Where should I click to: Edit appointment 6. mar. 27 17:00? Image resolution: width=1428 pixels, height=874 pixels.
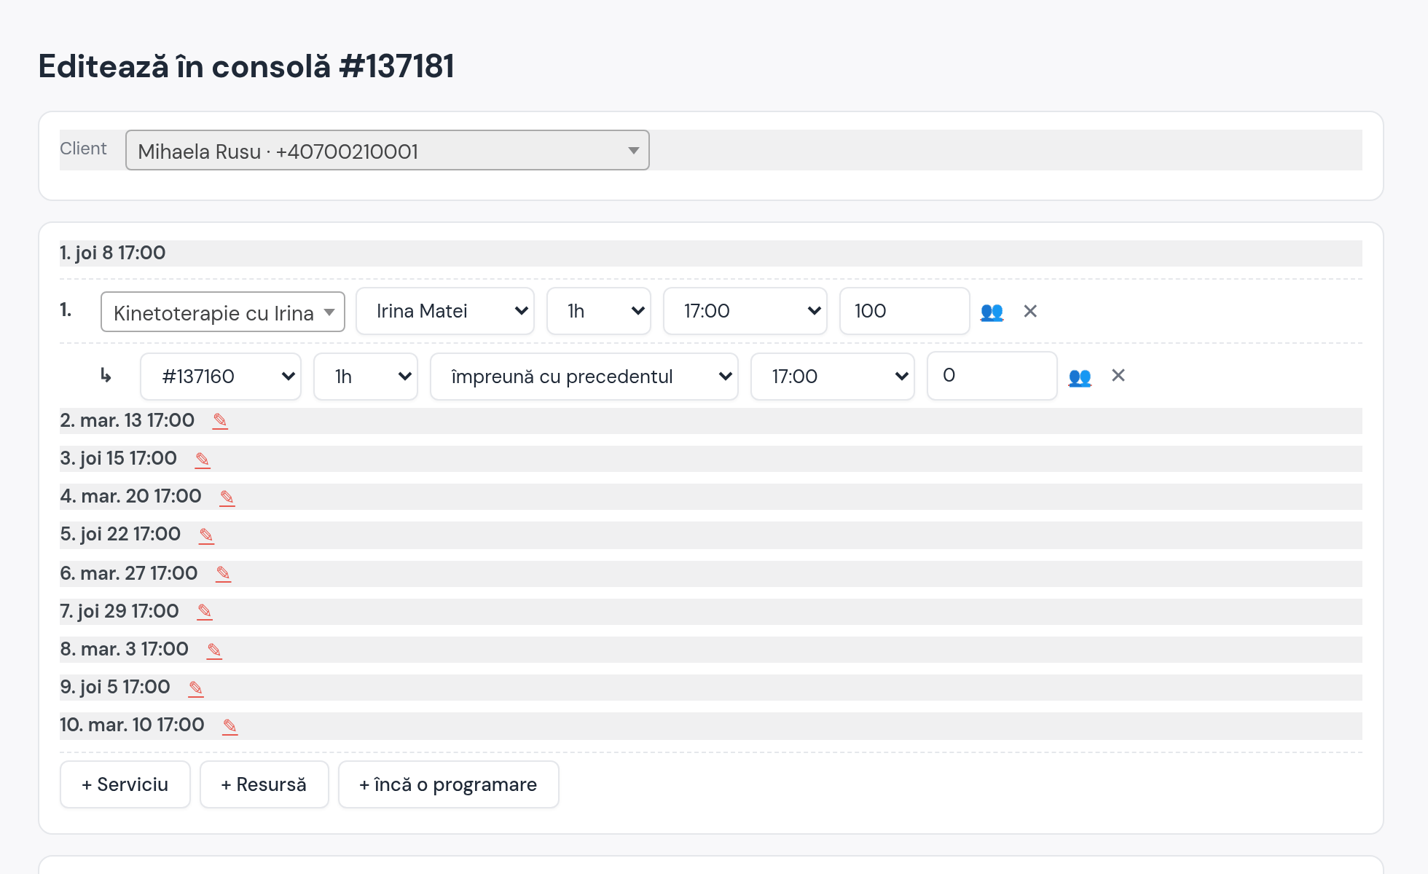tap(223, 574)
